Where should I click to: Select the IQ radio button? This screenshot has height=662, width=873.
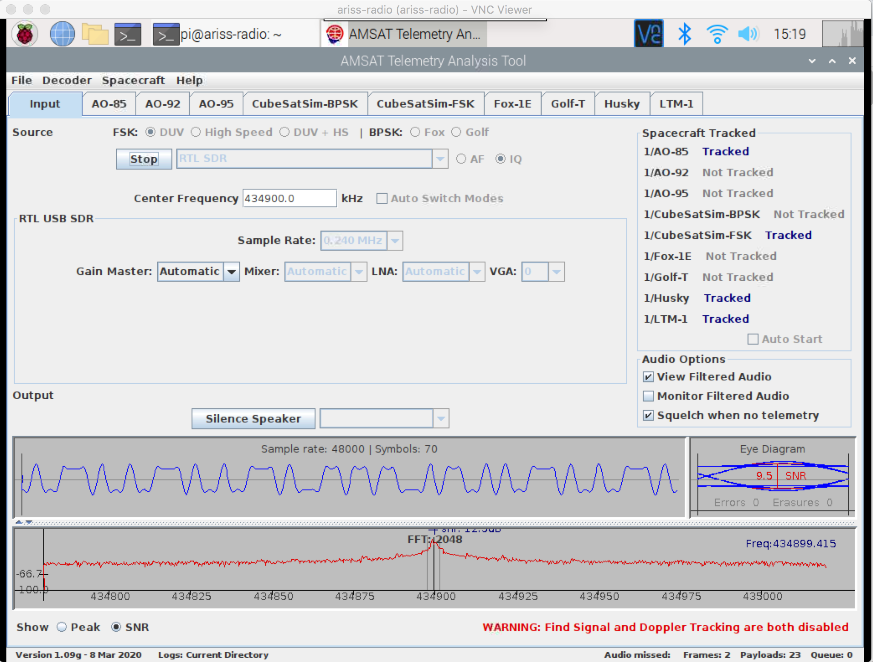tap(501, 159)
